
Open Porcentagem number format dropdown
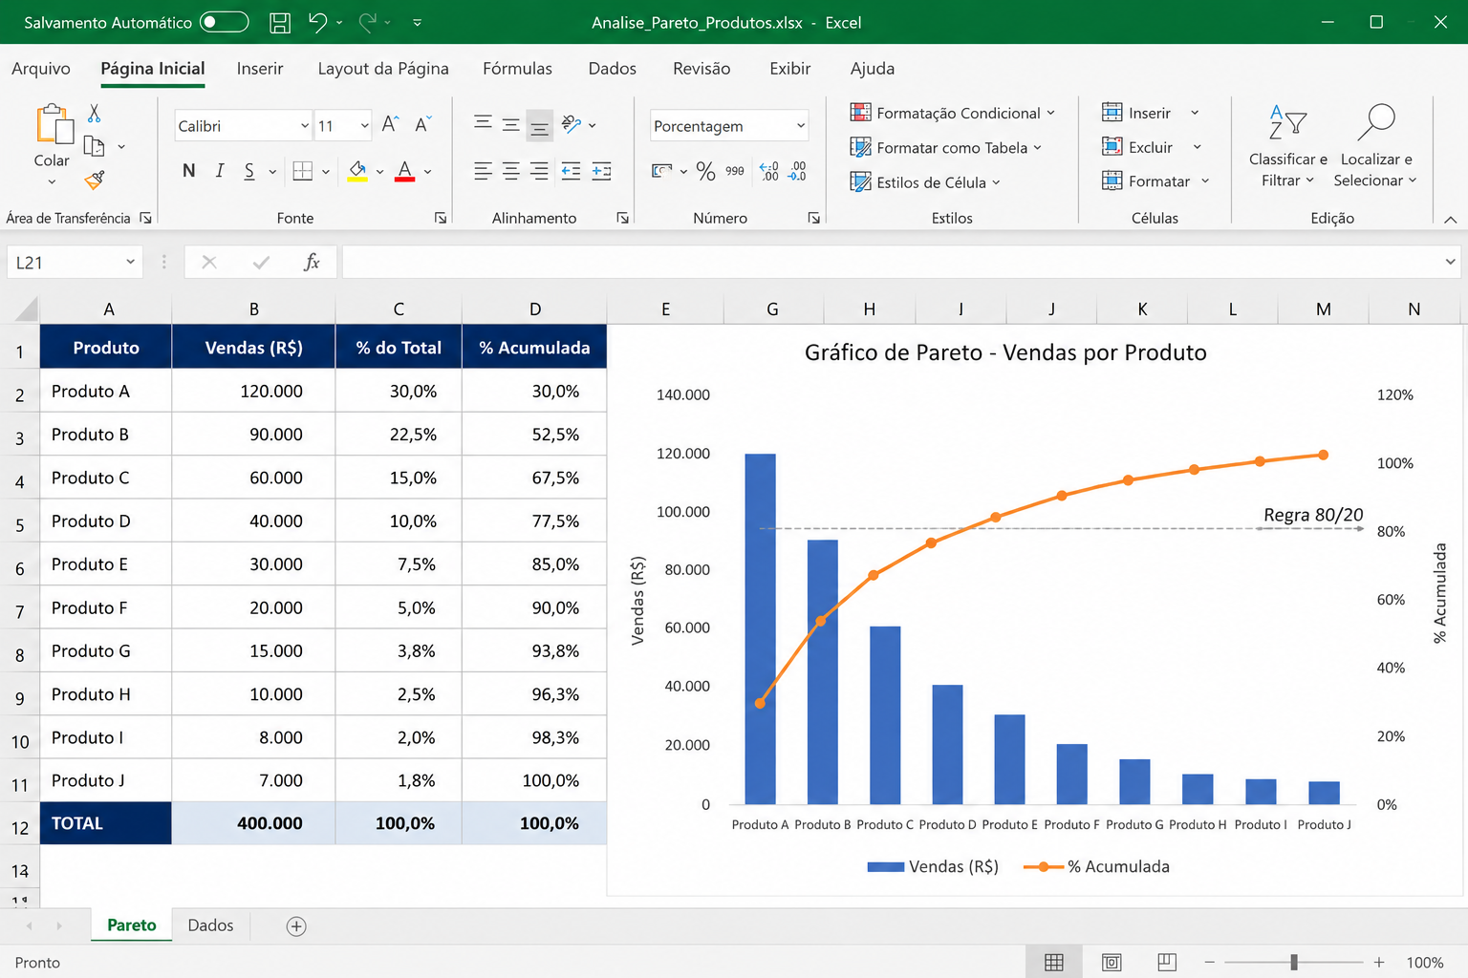pos(801,126)
